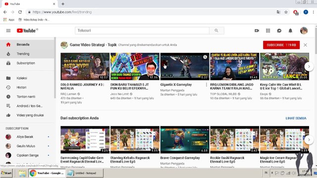317x178 pixels.
Task: Click Video Bokep Indo bookmark
Action: click(x=34, y=20)
